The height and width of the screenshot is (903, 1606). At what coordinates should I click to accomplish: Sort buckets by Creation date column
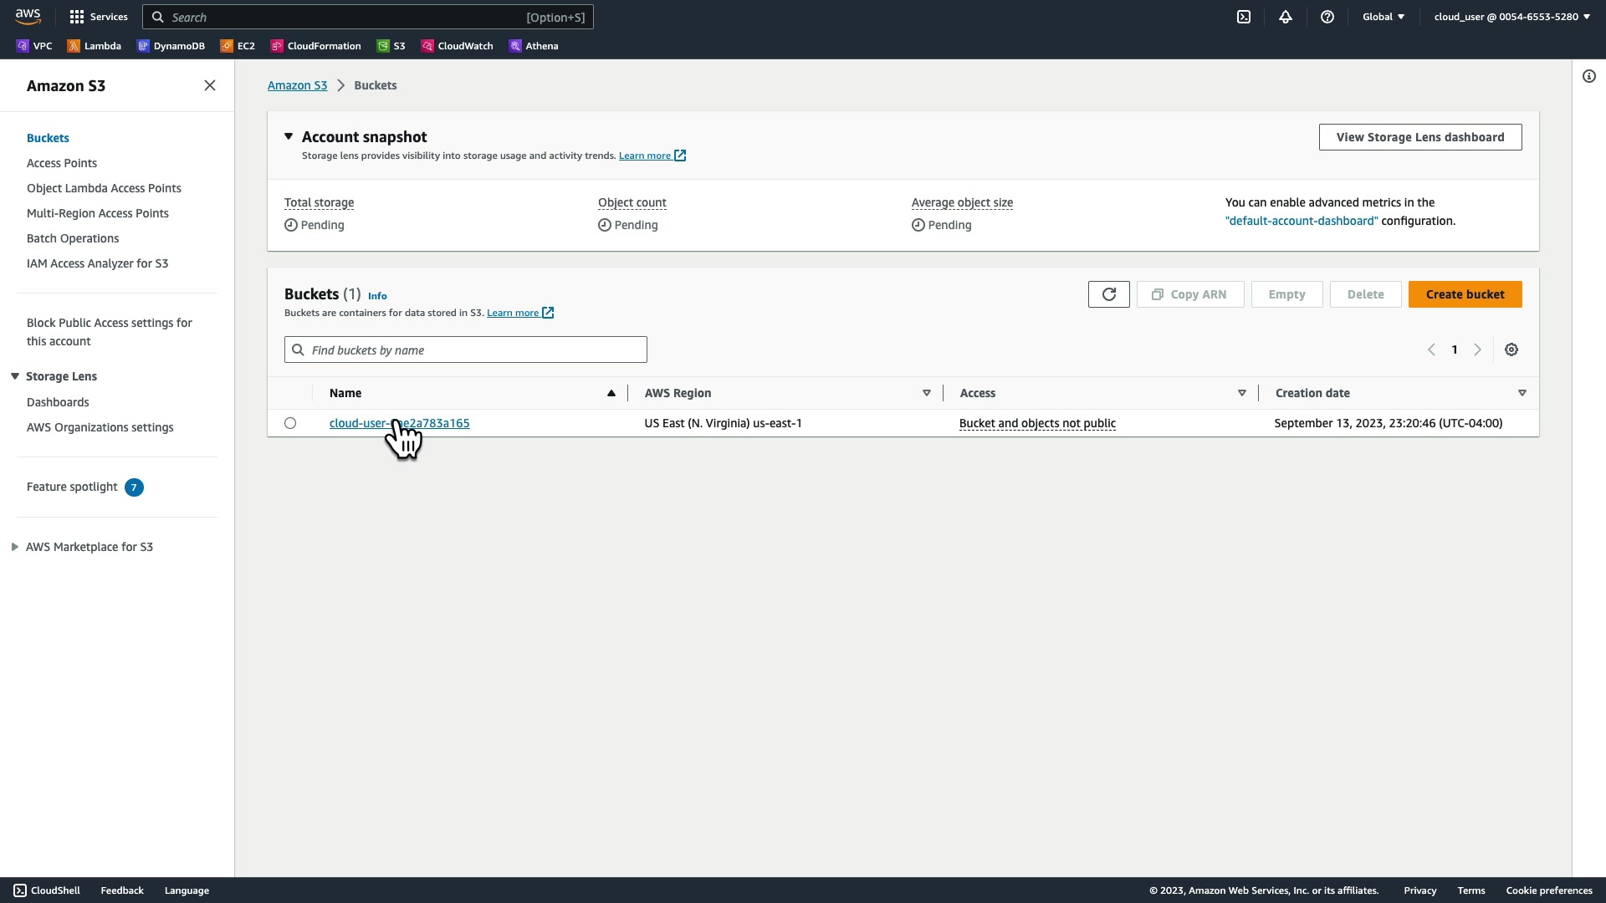point(1312,393)
